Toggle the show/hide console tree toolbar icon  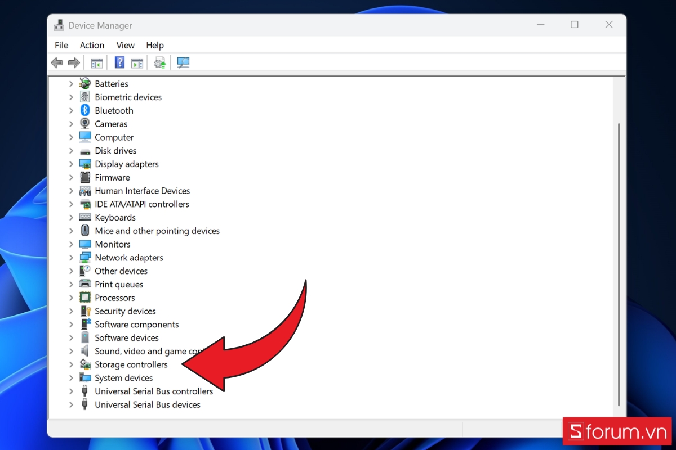[x=97, y=62]
